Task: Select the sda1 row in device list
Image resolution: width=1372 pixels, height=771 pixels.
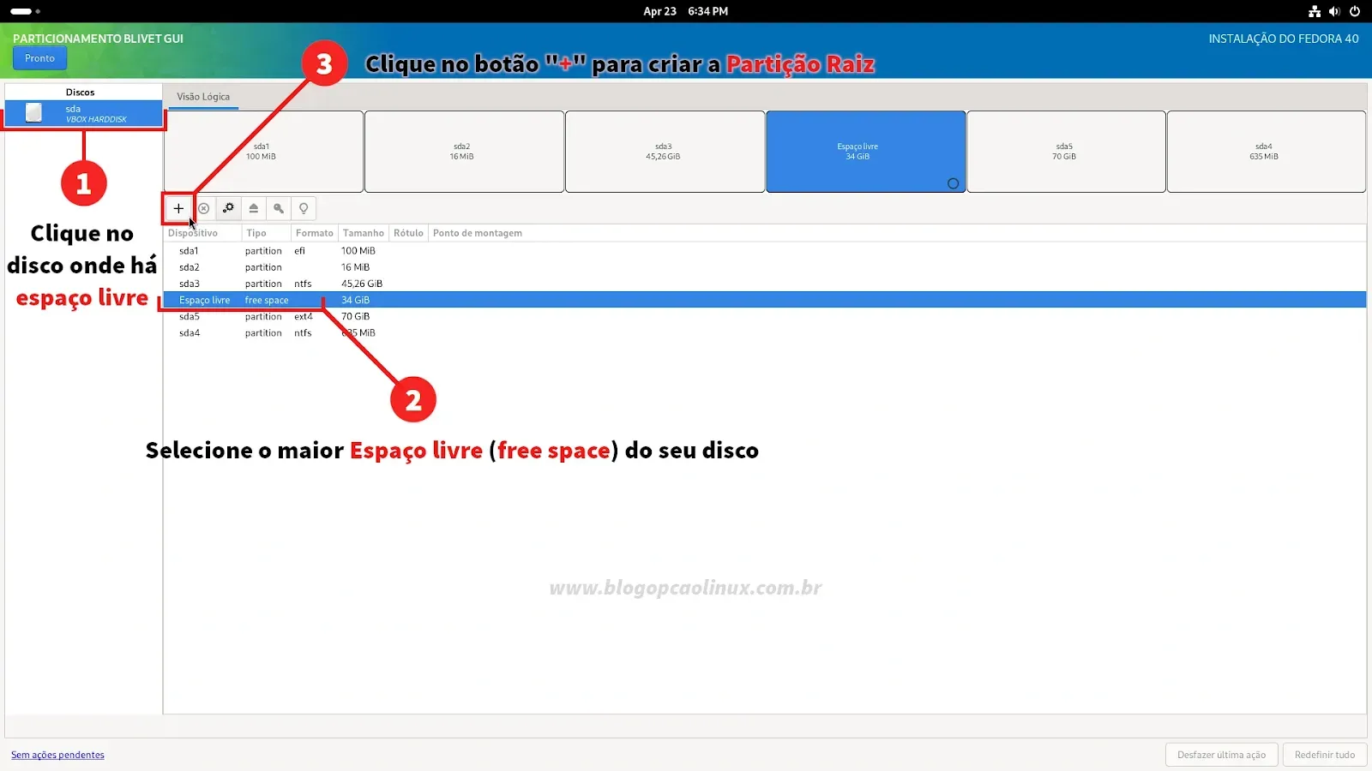Action: [x=764, y=251]
